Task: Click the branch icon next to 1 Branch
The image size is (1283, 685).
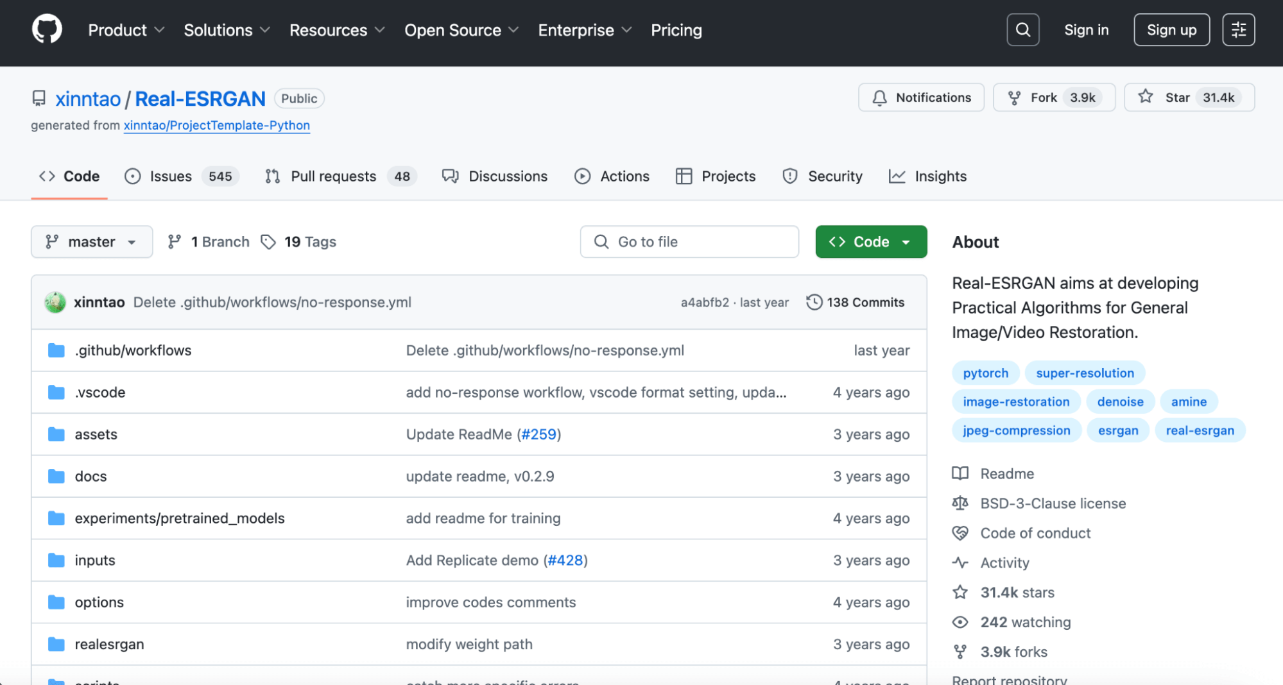Action: click(175, 242)
